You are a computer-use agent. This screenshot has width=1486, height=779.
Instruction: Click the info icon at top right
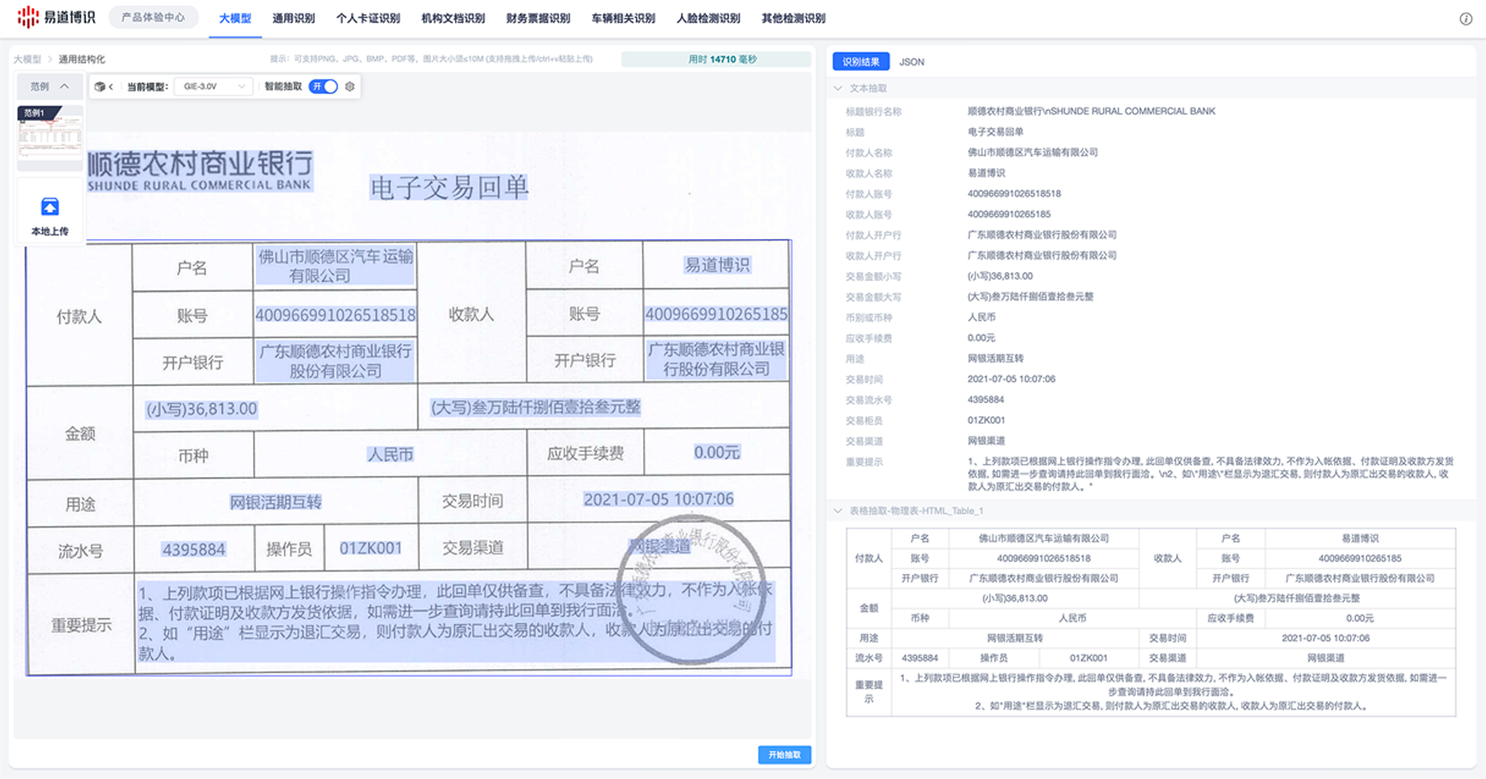(1465, 19)
